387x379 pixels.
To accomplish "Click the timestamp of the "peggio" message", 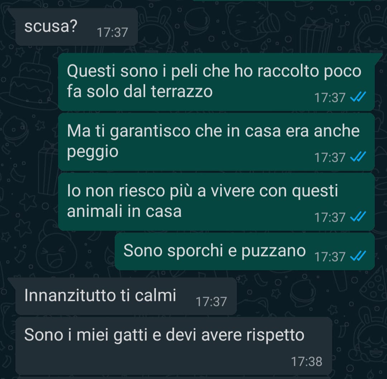I will 330,157.
